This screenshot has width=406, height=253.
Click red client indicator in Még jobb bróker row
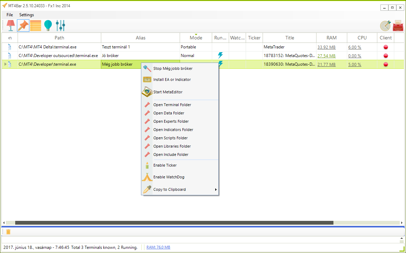(x=386, y=64)
